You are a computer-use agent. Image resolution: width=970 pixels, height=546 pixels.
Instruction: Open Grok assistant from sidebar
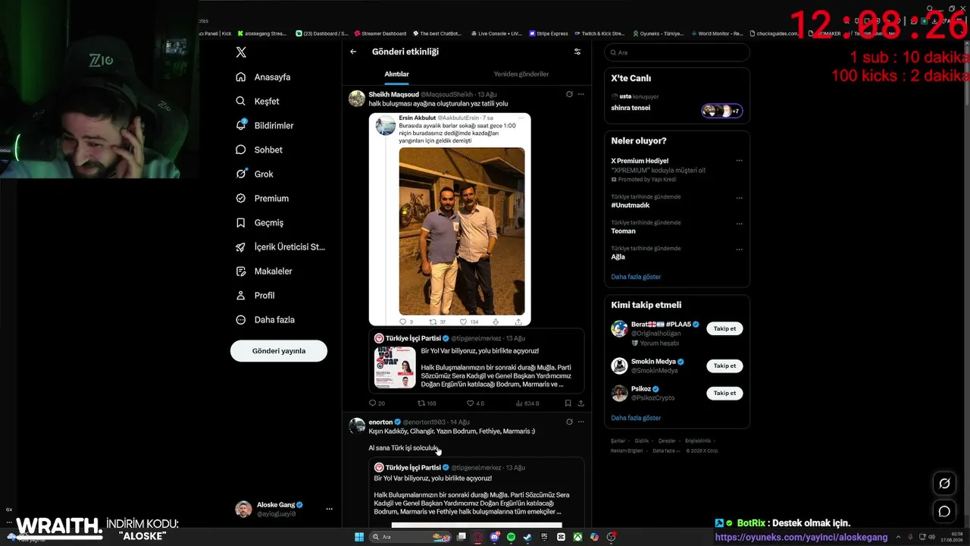click(255, 174)
